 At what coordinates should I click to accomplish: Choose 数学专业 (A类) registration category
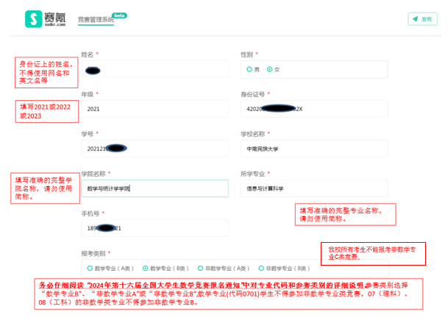(x=90, y=269)
